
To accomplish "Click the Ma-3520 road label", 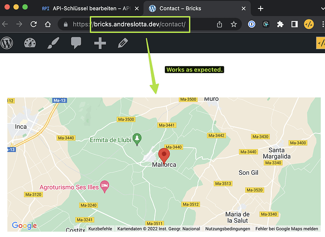I will (x=255, y=190).
